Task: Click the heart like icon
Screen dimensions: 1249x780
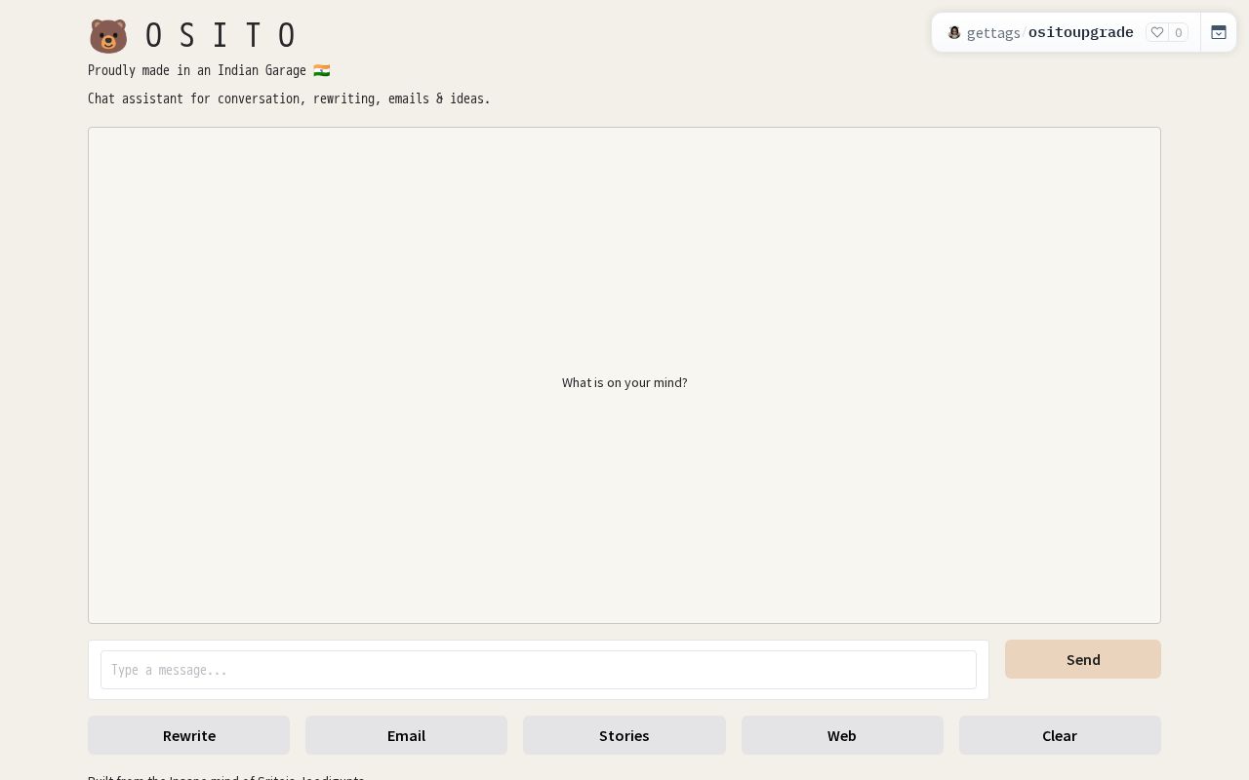Action: click(1157, 32)
